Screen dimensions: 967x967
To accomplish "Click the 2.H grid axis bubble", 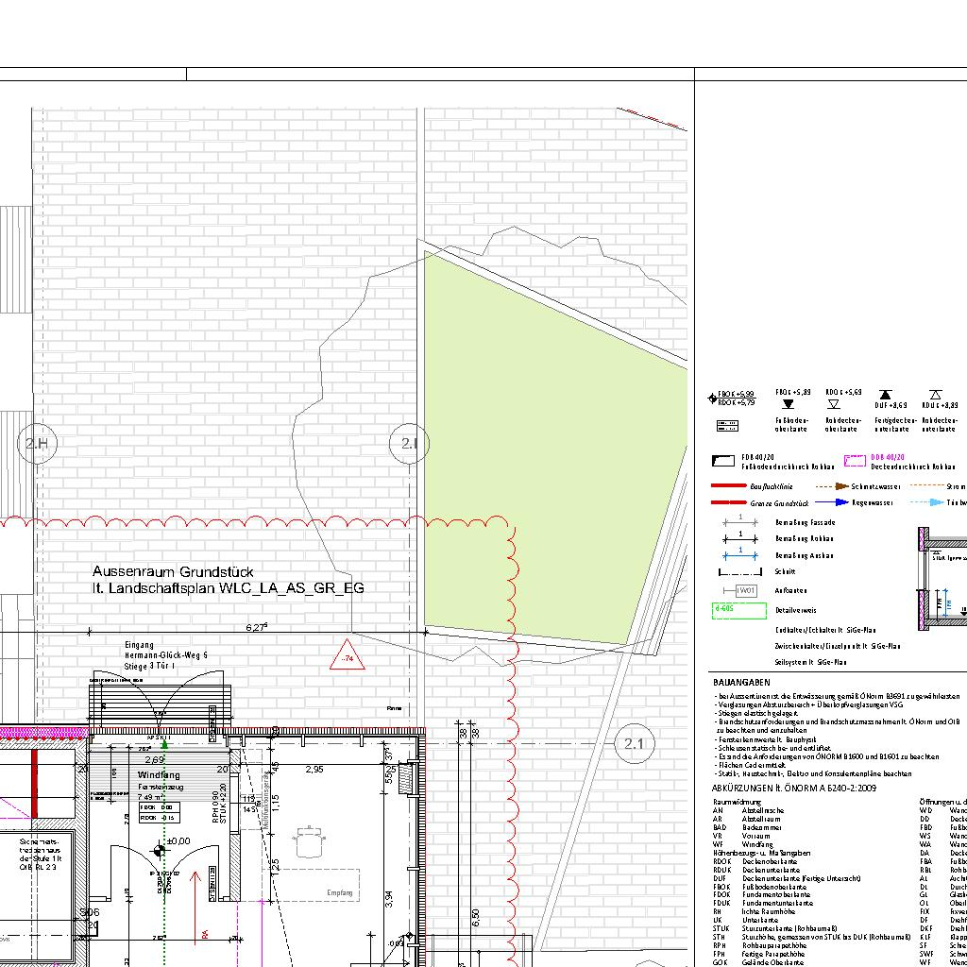I will 38,443.
